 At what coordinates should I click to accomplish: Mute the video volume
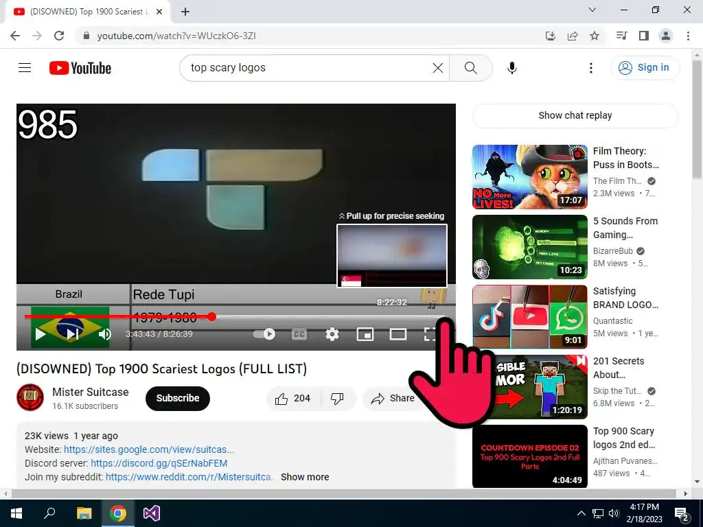105,334
